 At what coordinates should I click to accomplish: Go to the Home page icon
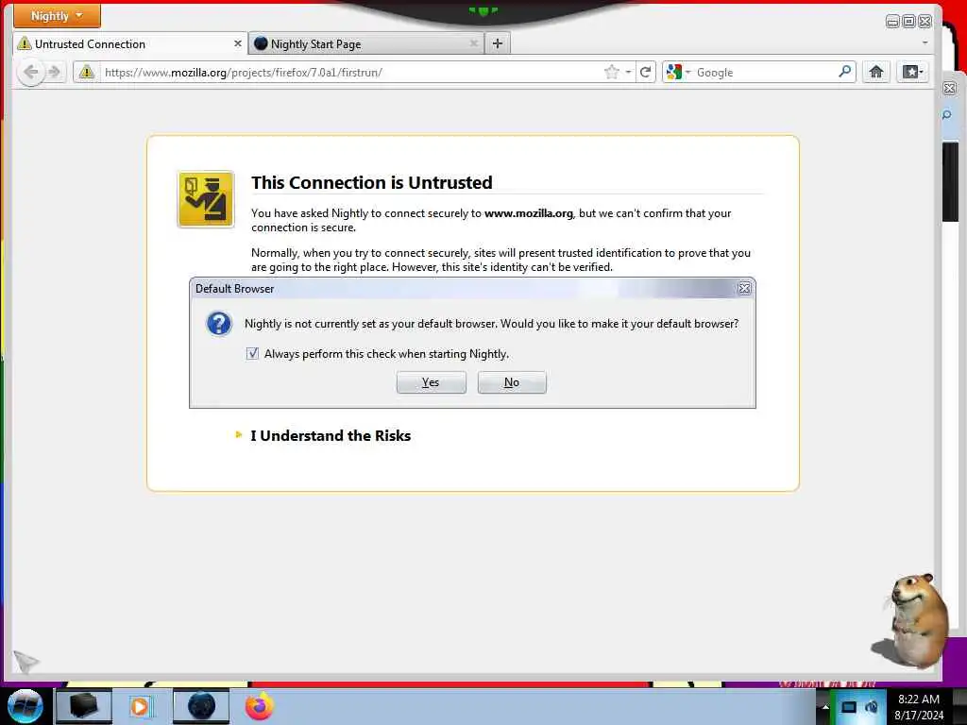pos(875,72)
